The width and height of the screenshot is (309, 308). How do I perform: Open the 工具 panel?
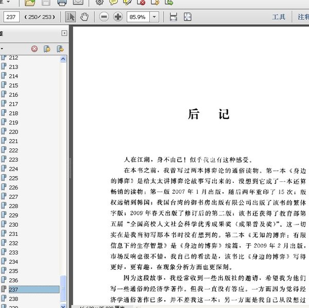click(x=279, y=17)
